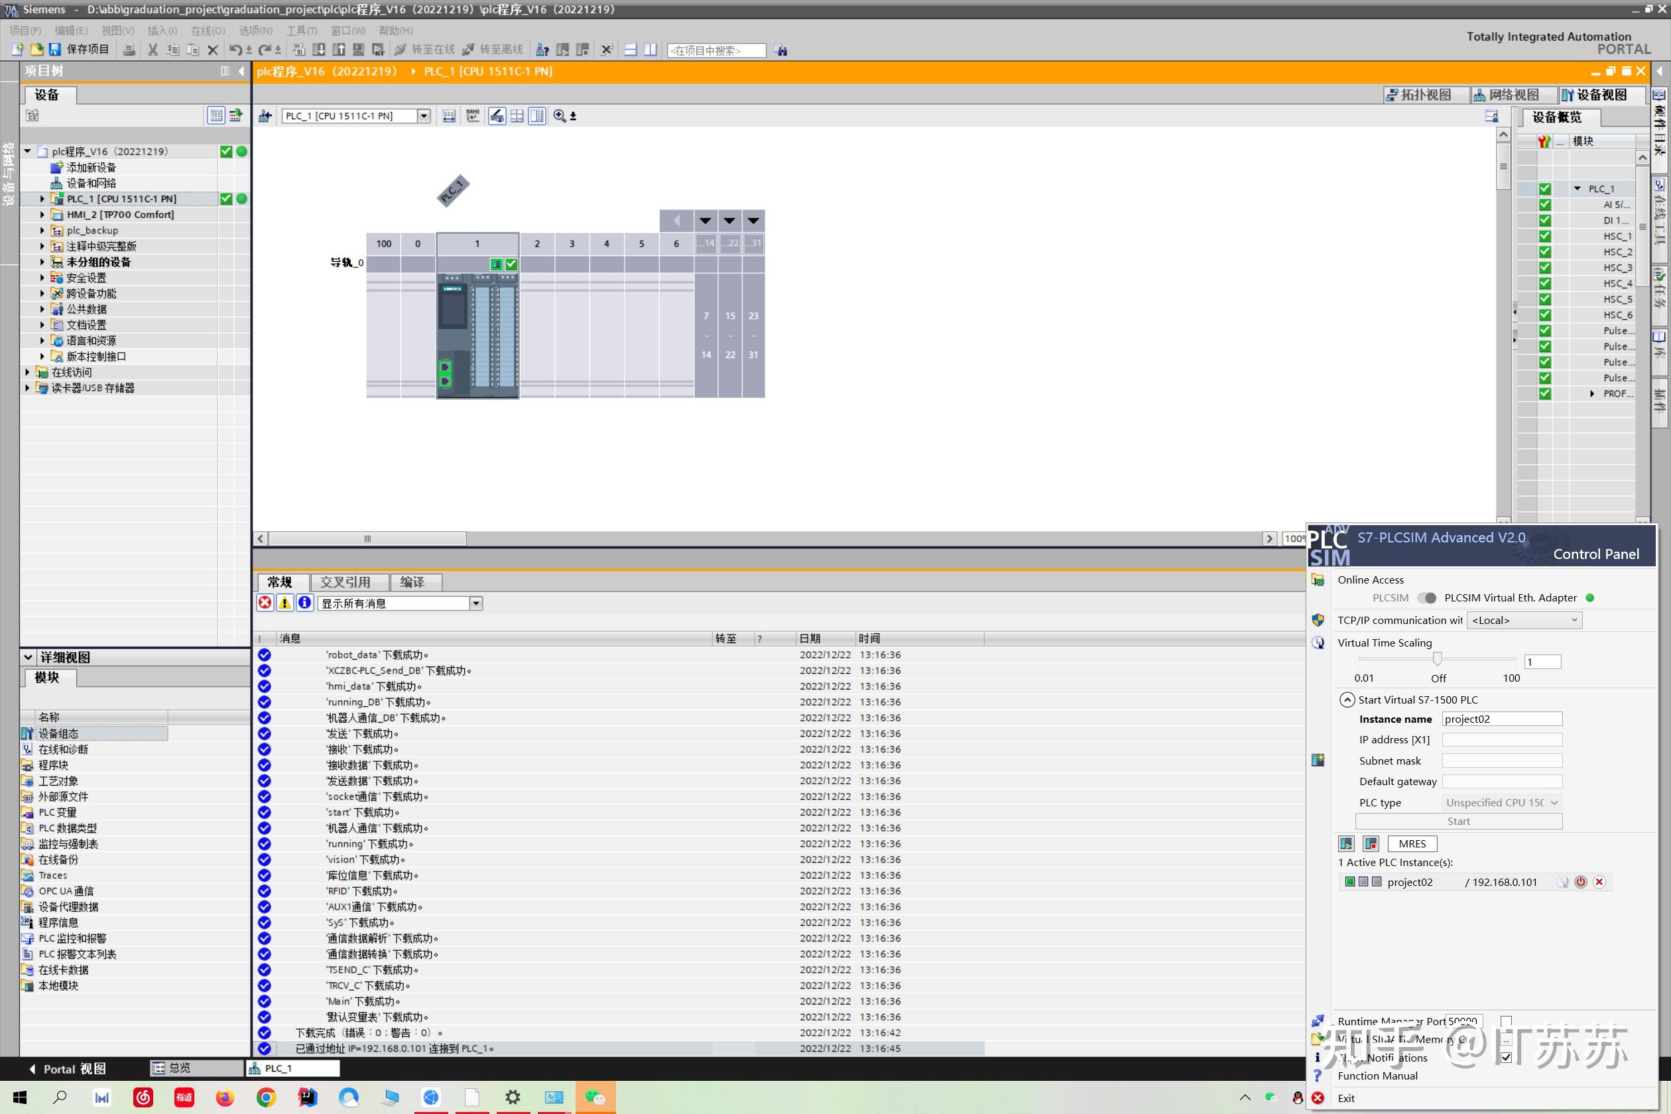The width and height of the screenshot is (1671, 1114).
Task: Switch to the 交叉引用 tab
Action: [345, 582]
